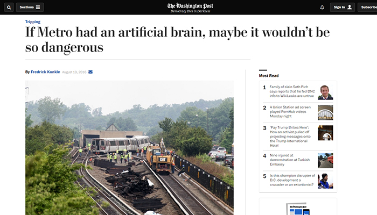377x215 pixels.
Task: Click the Turkish Embassy story thumbnail
Action: (325, 160)
